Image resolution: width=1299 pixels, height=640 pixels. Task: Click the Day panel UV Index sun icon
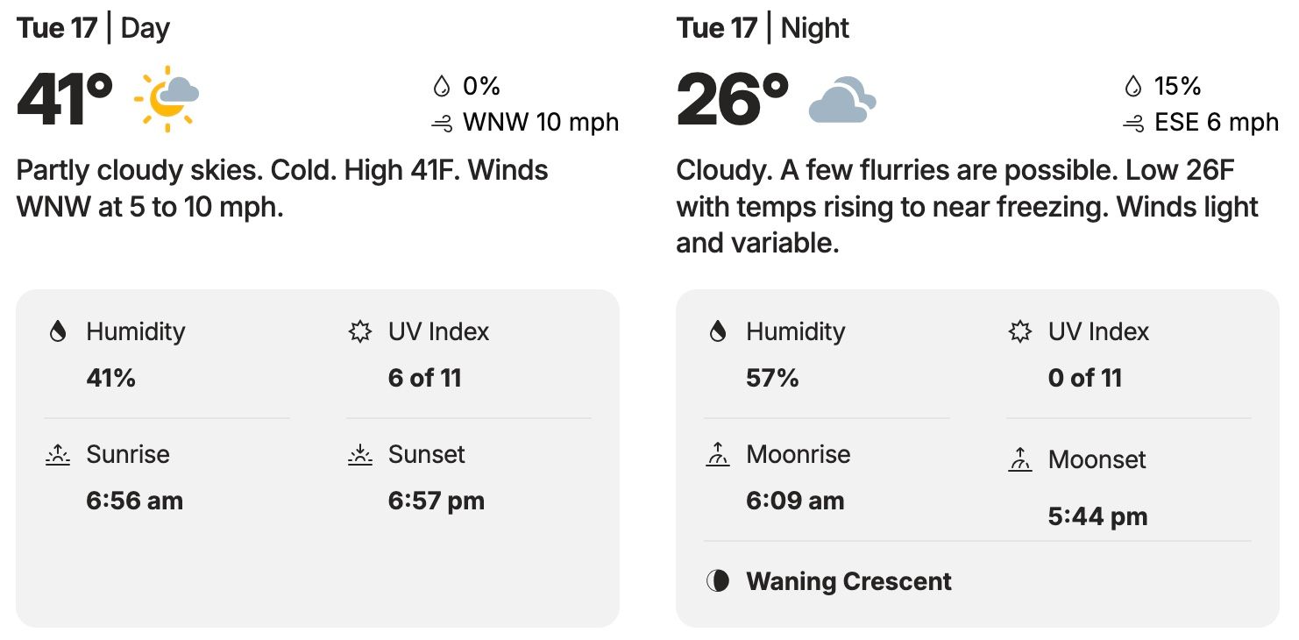[360, 331]
